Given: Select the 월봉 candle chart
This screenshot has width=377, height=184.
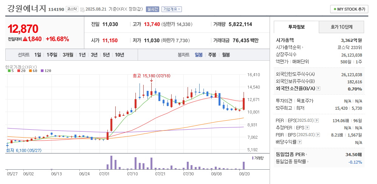Looking at the screenshot, I should click(x=226, y=55).
